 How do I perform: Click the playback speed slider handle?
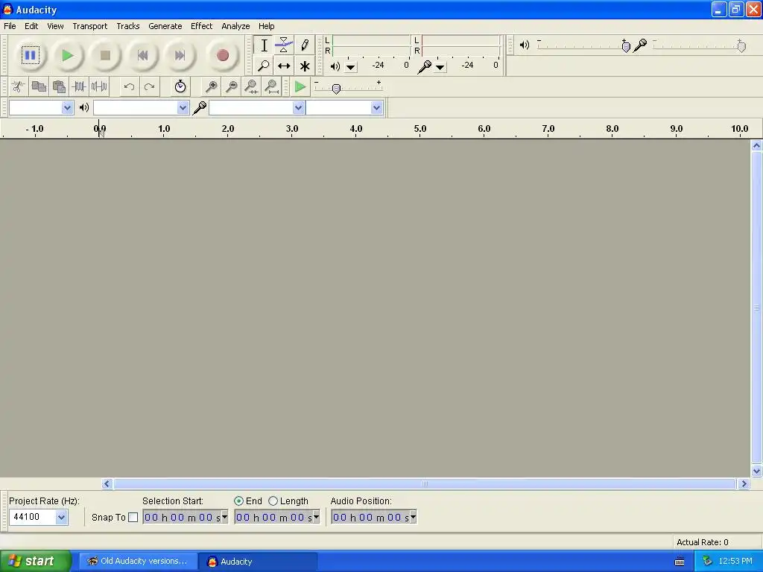336,89
